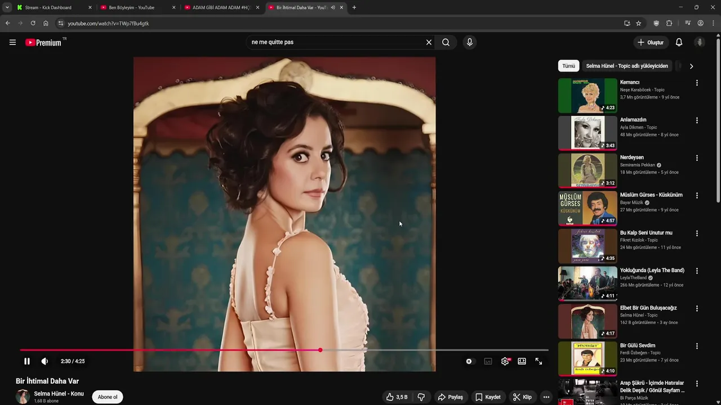Viewport: 721px width, 405px height.
Task: Open media controls icon in toolbar
Action: coord(688,23)
